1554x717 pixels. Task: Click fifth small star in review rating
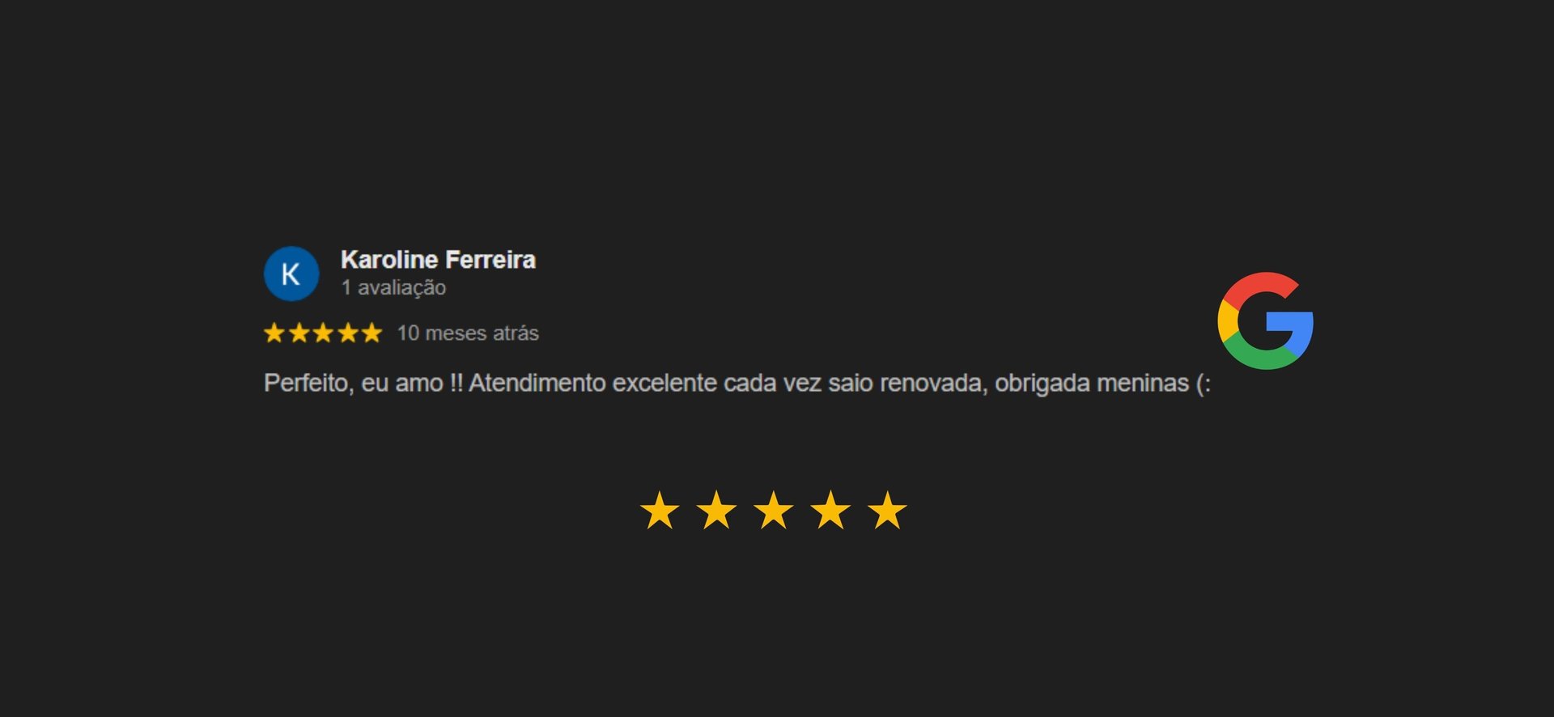(372, 333)
